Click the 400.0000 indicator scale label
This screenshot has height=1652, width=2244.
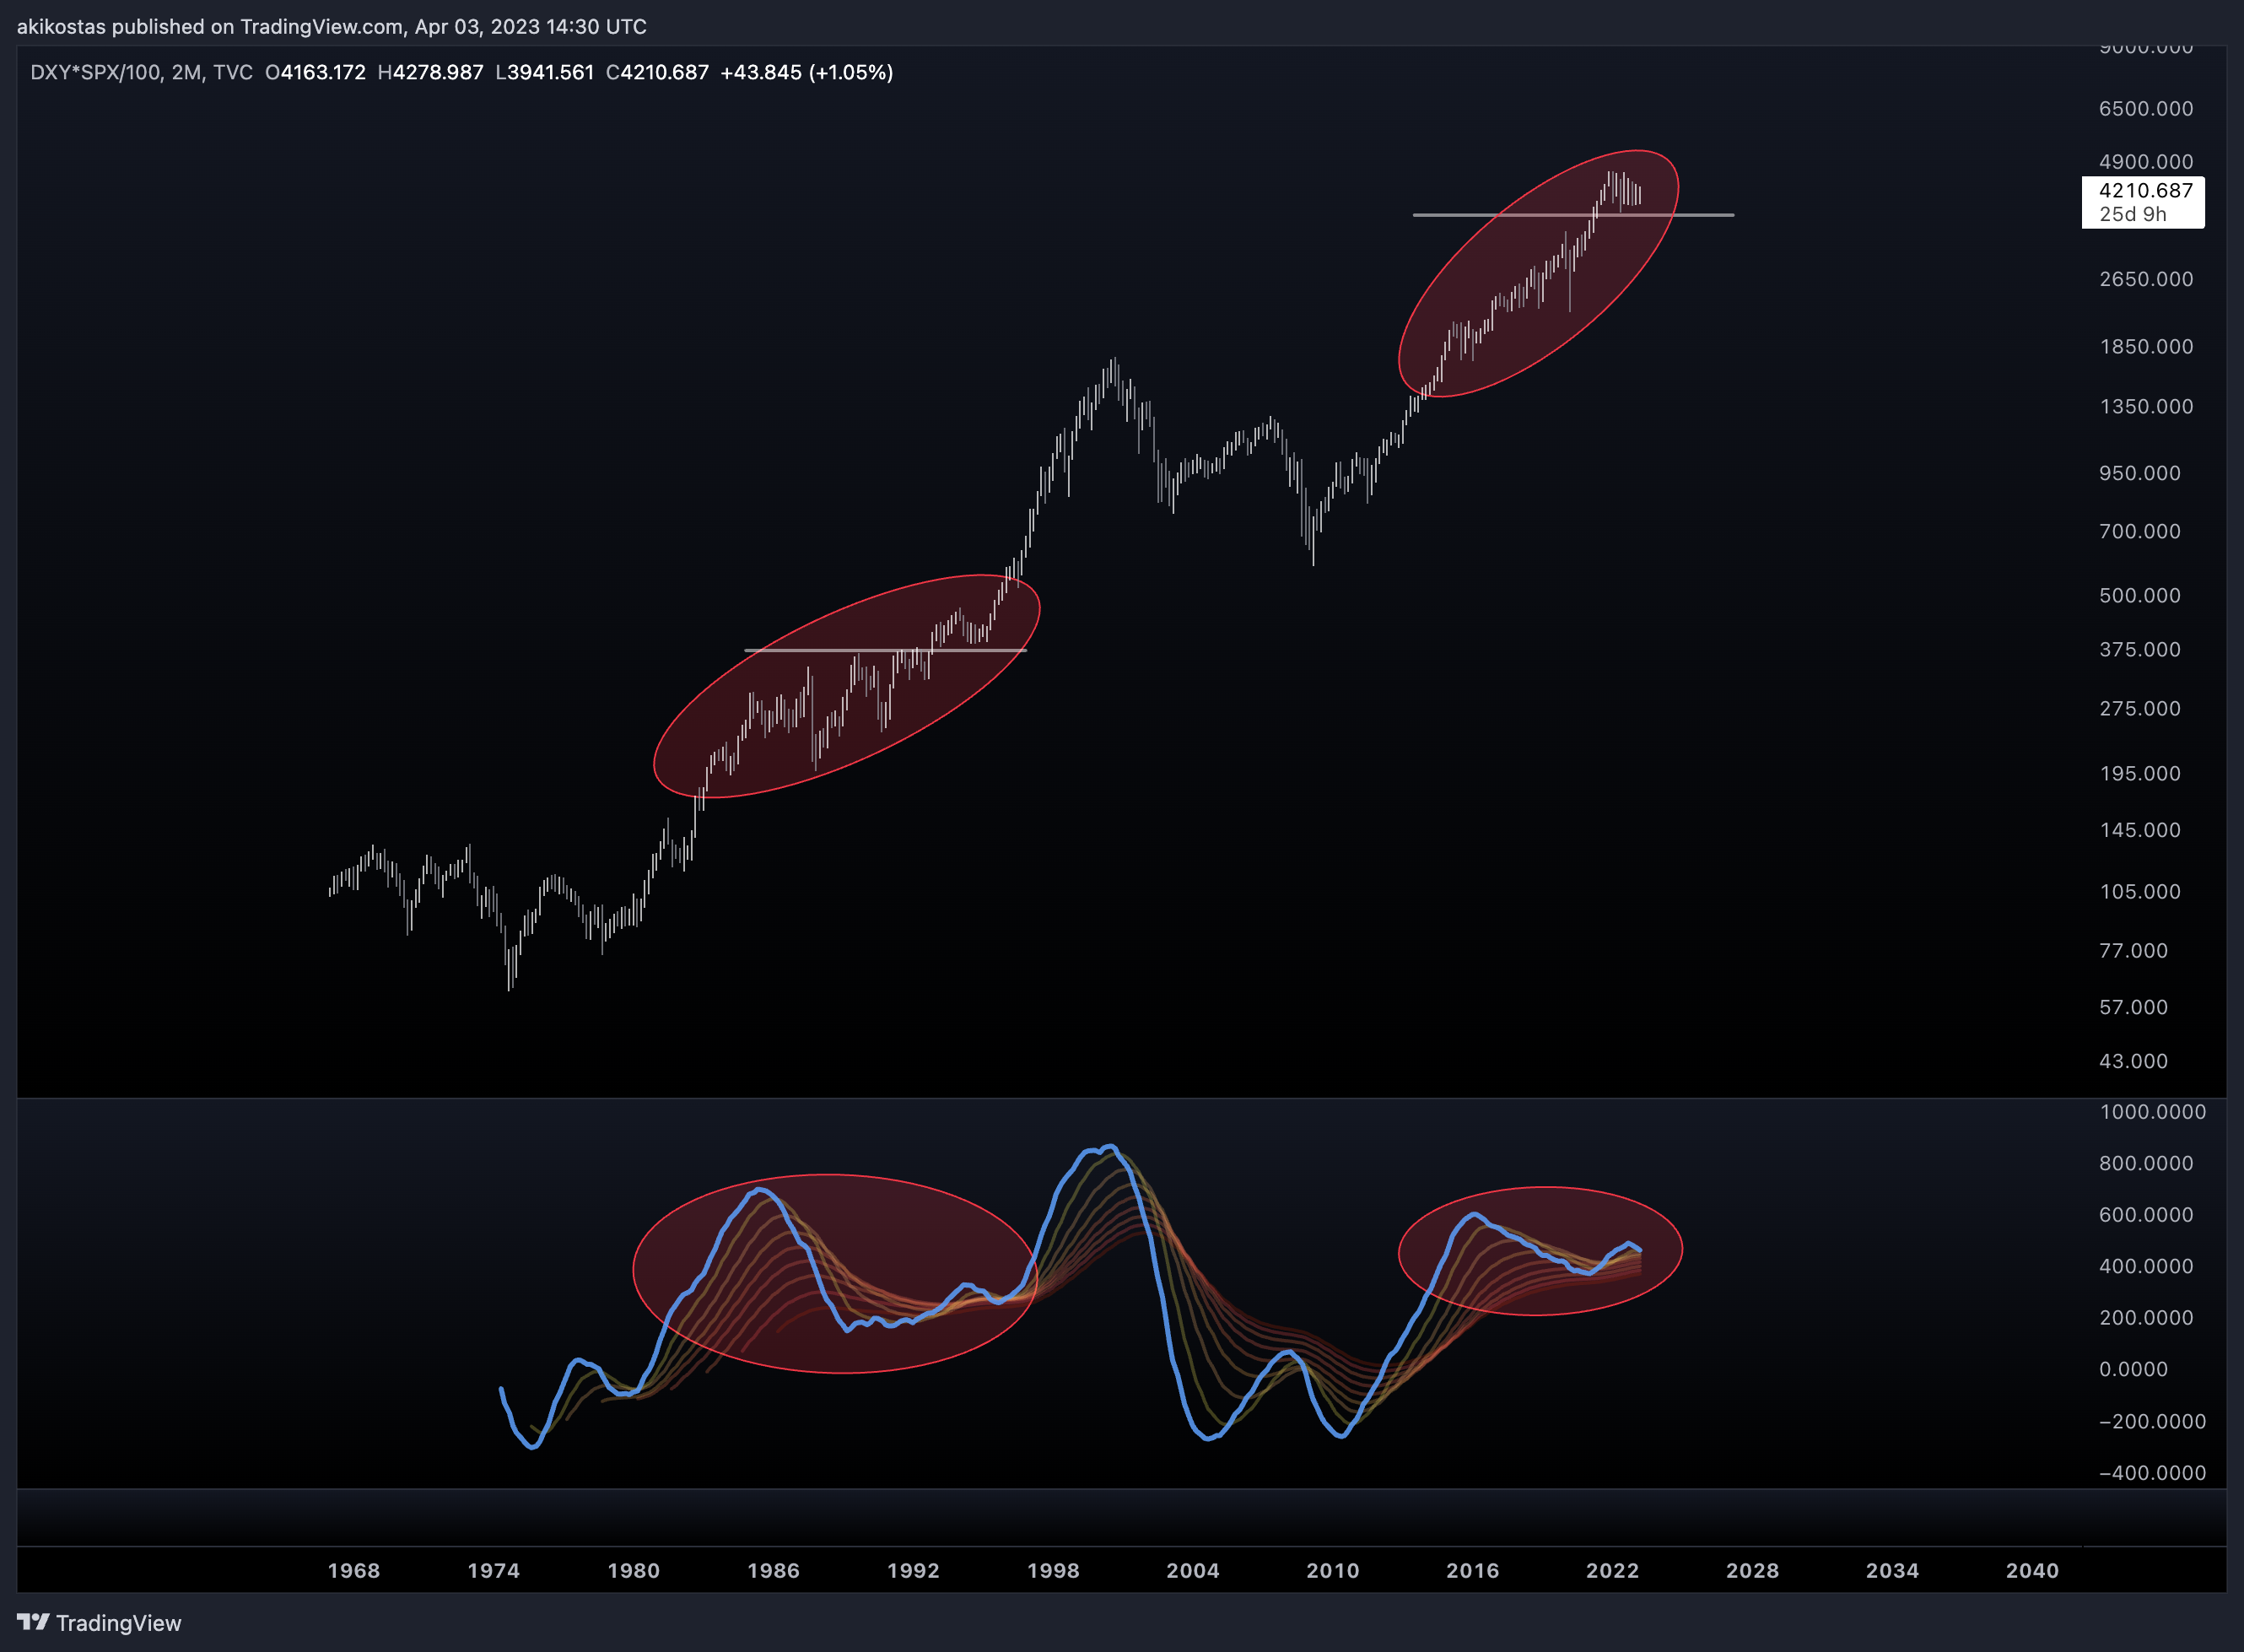[x=2146, y=1266]
